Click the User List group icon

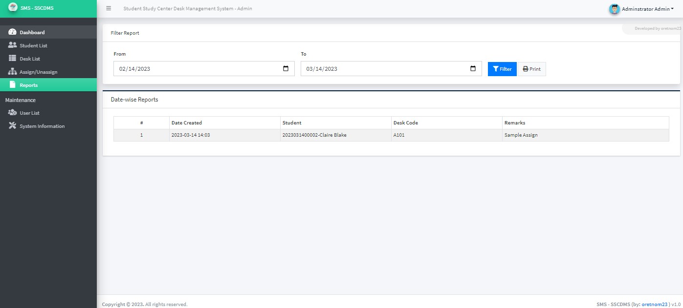13,113
